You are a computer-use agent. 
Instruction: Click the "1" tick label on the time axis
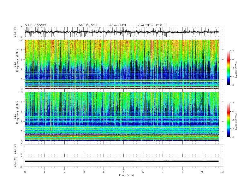45,172
